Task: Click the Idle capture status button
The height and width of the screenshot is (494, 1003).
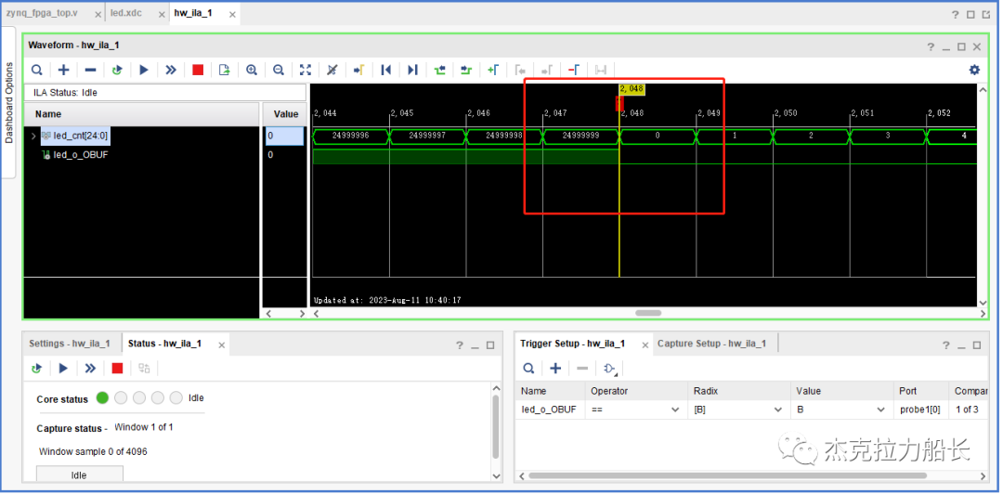Action: point(79,474)
